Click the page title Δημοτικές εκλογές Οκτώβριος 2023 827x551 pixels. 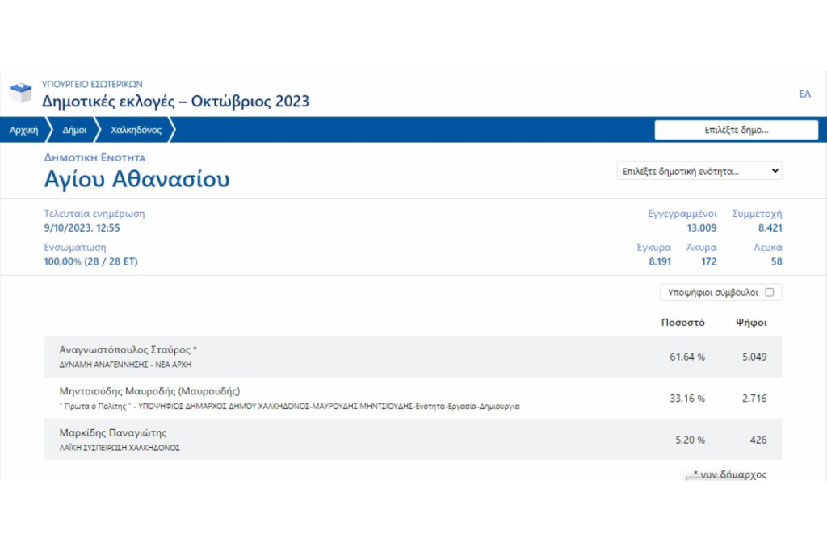175,102
